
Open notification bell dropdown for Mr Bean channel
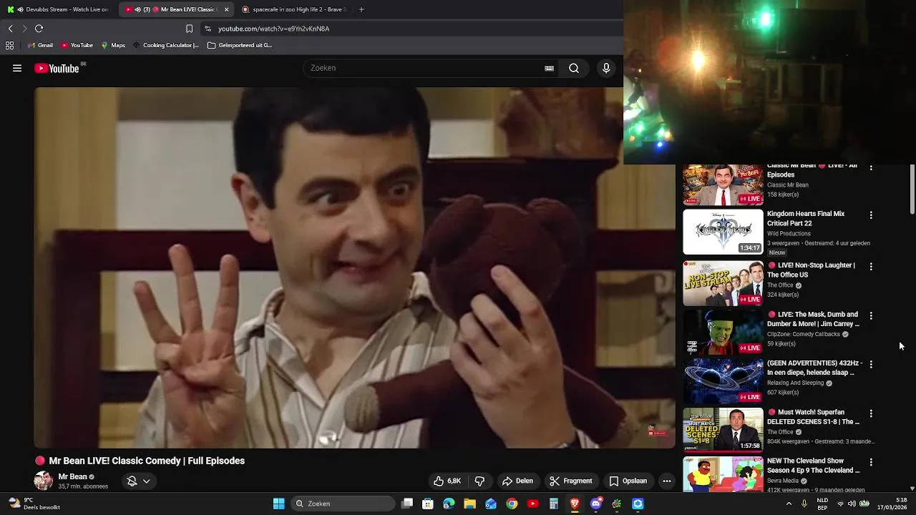(138, 481)
